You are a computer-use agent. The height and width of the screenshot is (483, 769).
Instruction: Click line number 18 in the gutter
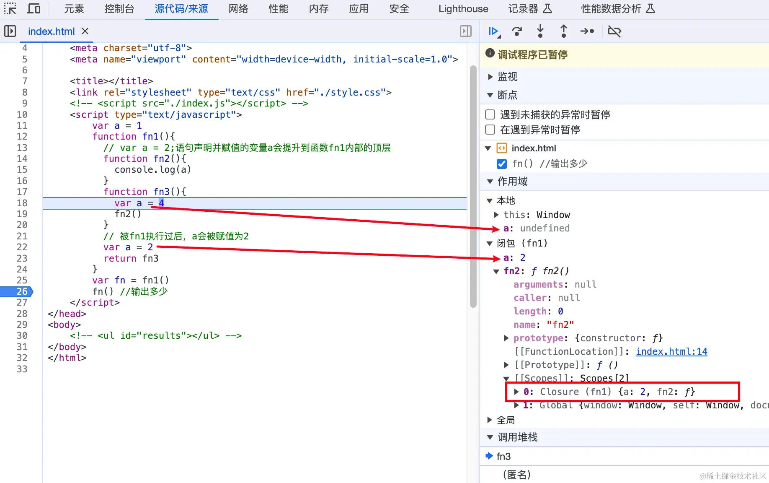pos(22,203)
